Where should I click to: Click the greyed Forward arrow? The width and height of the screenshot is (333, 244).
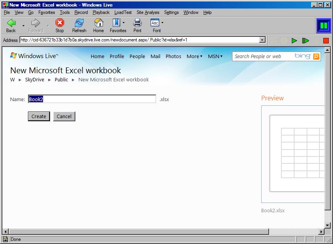tap(35, 23)
